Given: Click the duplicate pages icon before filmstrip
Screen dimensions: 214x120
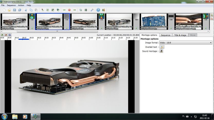Looking at the screenshot, I should 81,10.
